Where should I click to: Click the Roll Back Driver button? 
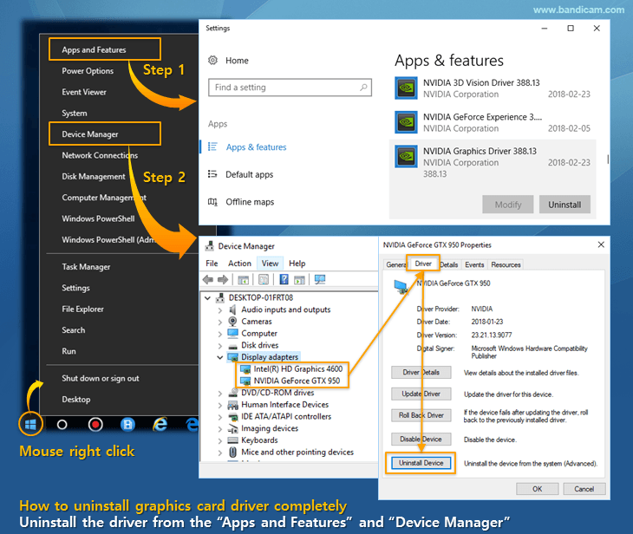click(421, 415)
